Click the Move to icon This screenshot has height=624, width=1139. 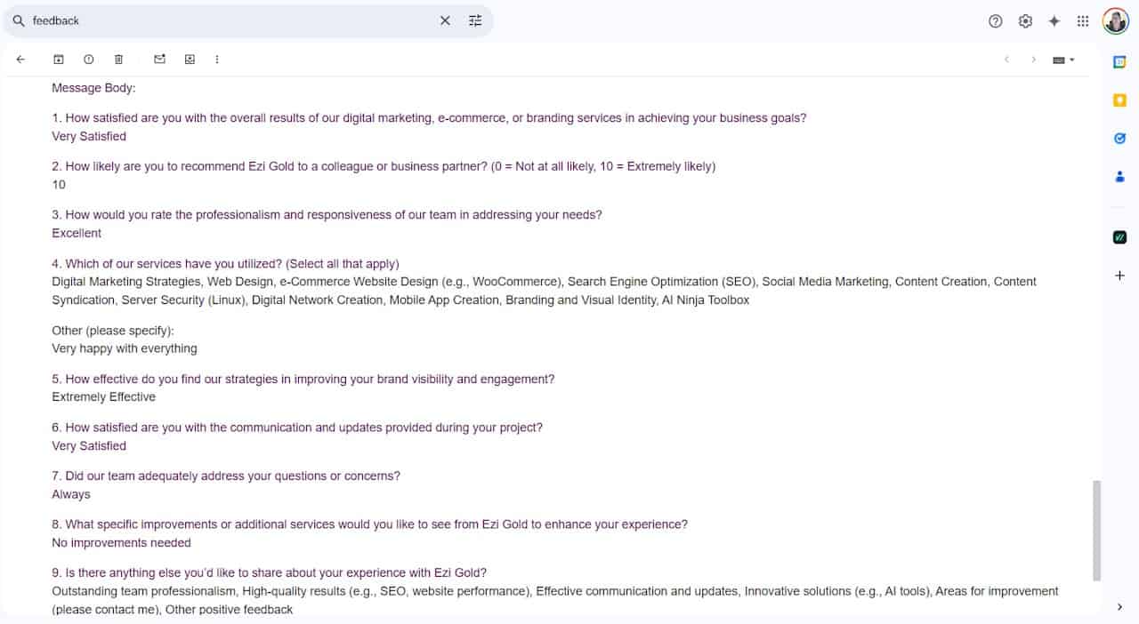pyautogui.click(x=190, y=60)
